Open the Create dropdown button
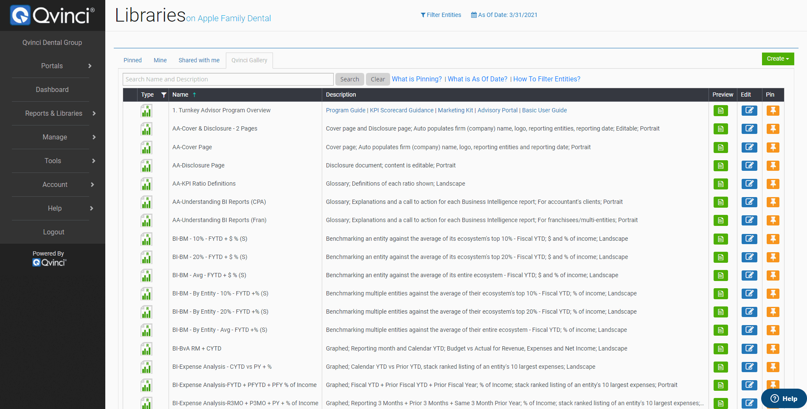Screen dimensions: 807x409 (x=777, y=59)
